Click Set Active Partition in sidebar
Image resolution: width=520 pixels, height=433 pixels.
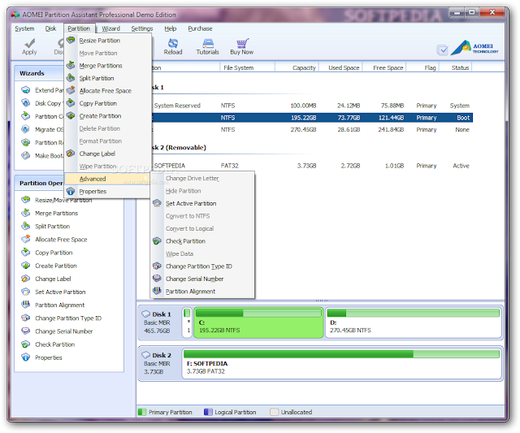(x=60, y=292)
